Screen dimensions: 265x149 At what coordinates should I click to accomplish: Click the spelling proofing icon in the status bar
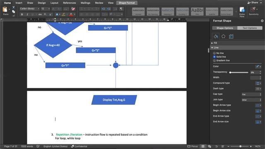point(38,146)
